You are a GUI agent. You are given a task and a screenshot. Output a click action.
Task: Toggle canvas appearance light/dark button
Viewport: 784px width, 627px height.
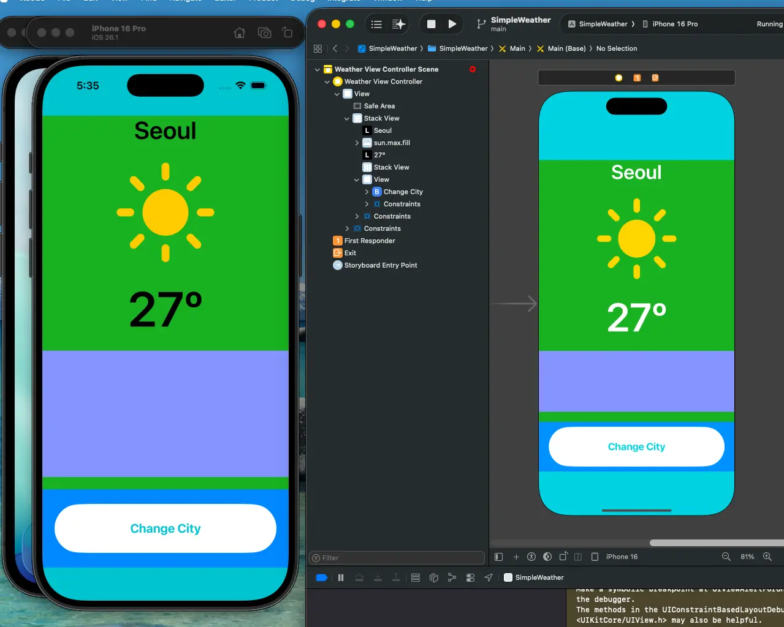[547, 557]
